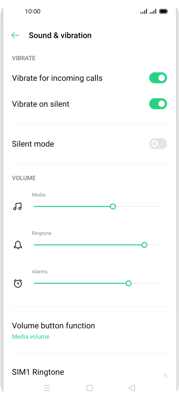This screenshot has height=399, width=179.
Task: Tap the green Media volume value
Action: 31,337
